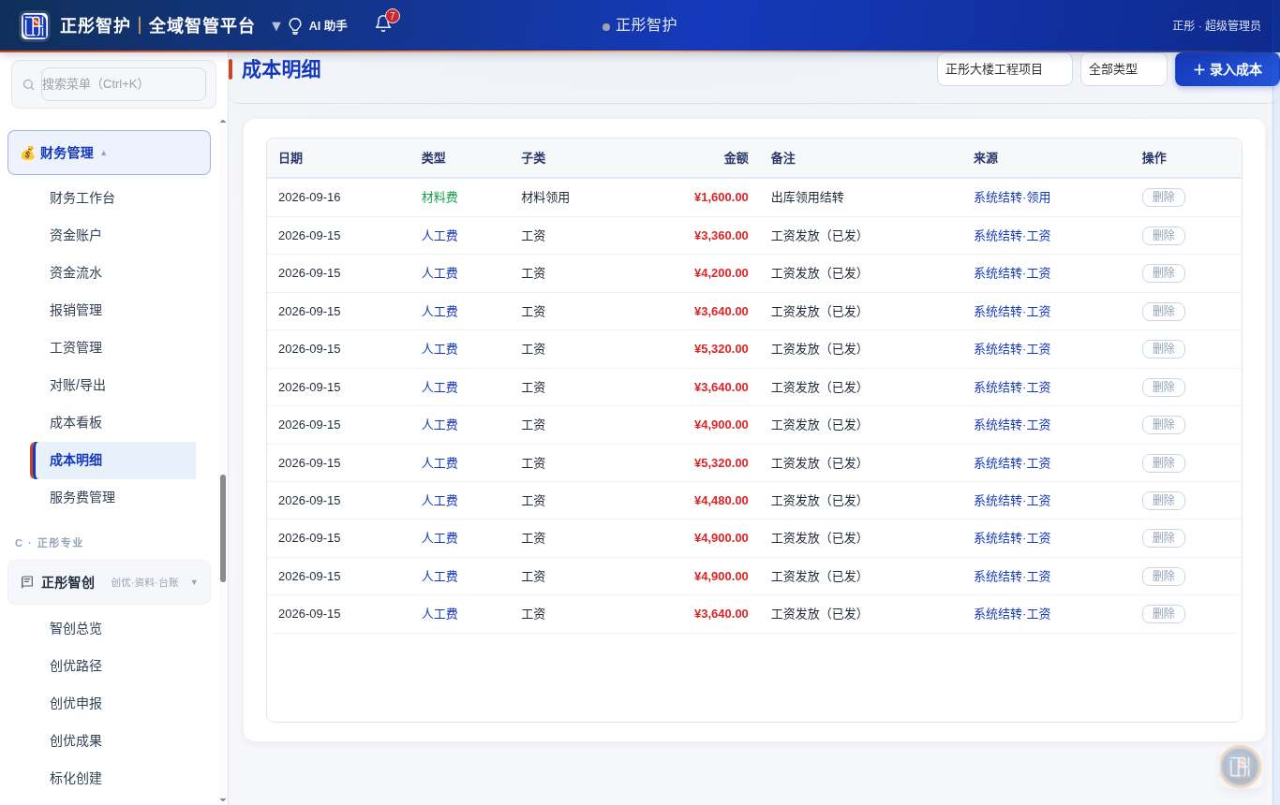
Task: Delete the ¥4,480.00 工资 row
Action: click(x=1163, y=500)
